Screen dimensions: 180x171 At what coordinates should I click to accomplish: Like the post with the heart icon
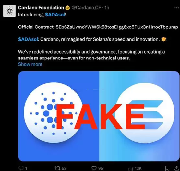pyautogui.click(x=94, y=168)
